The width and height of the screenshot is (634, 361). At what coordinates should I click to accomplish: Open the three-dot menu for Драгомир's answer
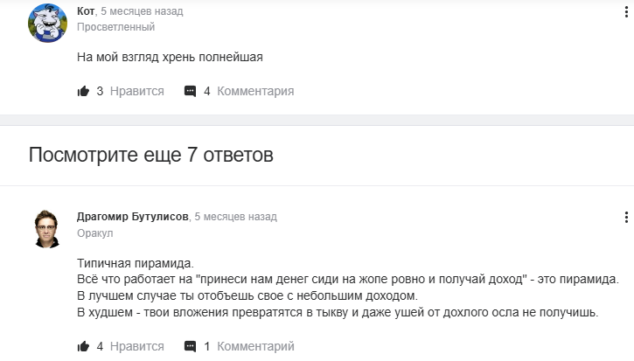[x=626, y=217]
